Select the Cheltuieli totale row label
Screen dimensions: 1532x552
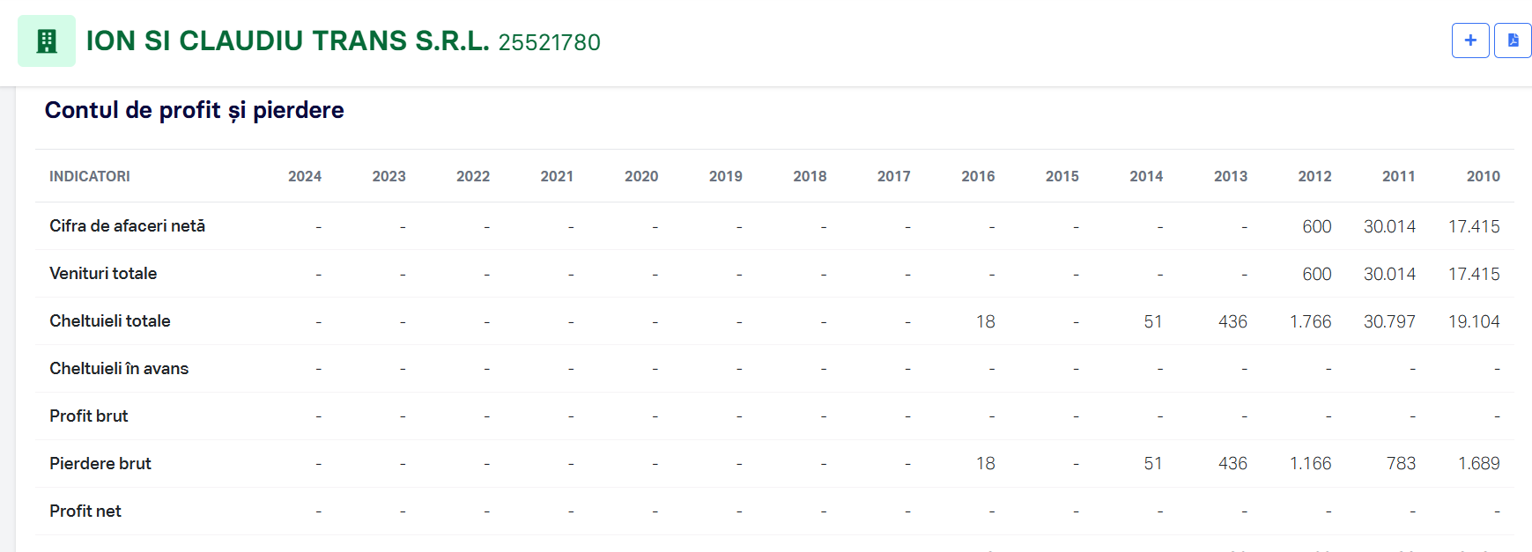pos(110,321)
